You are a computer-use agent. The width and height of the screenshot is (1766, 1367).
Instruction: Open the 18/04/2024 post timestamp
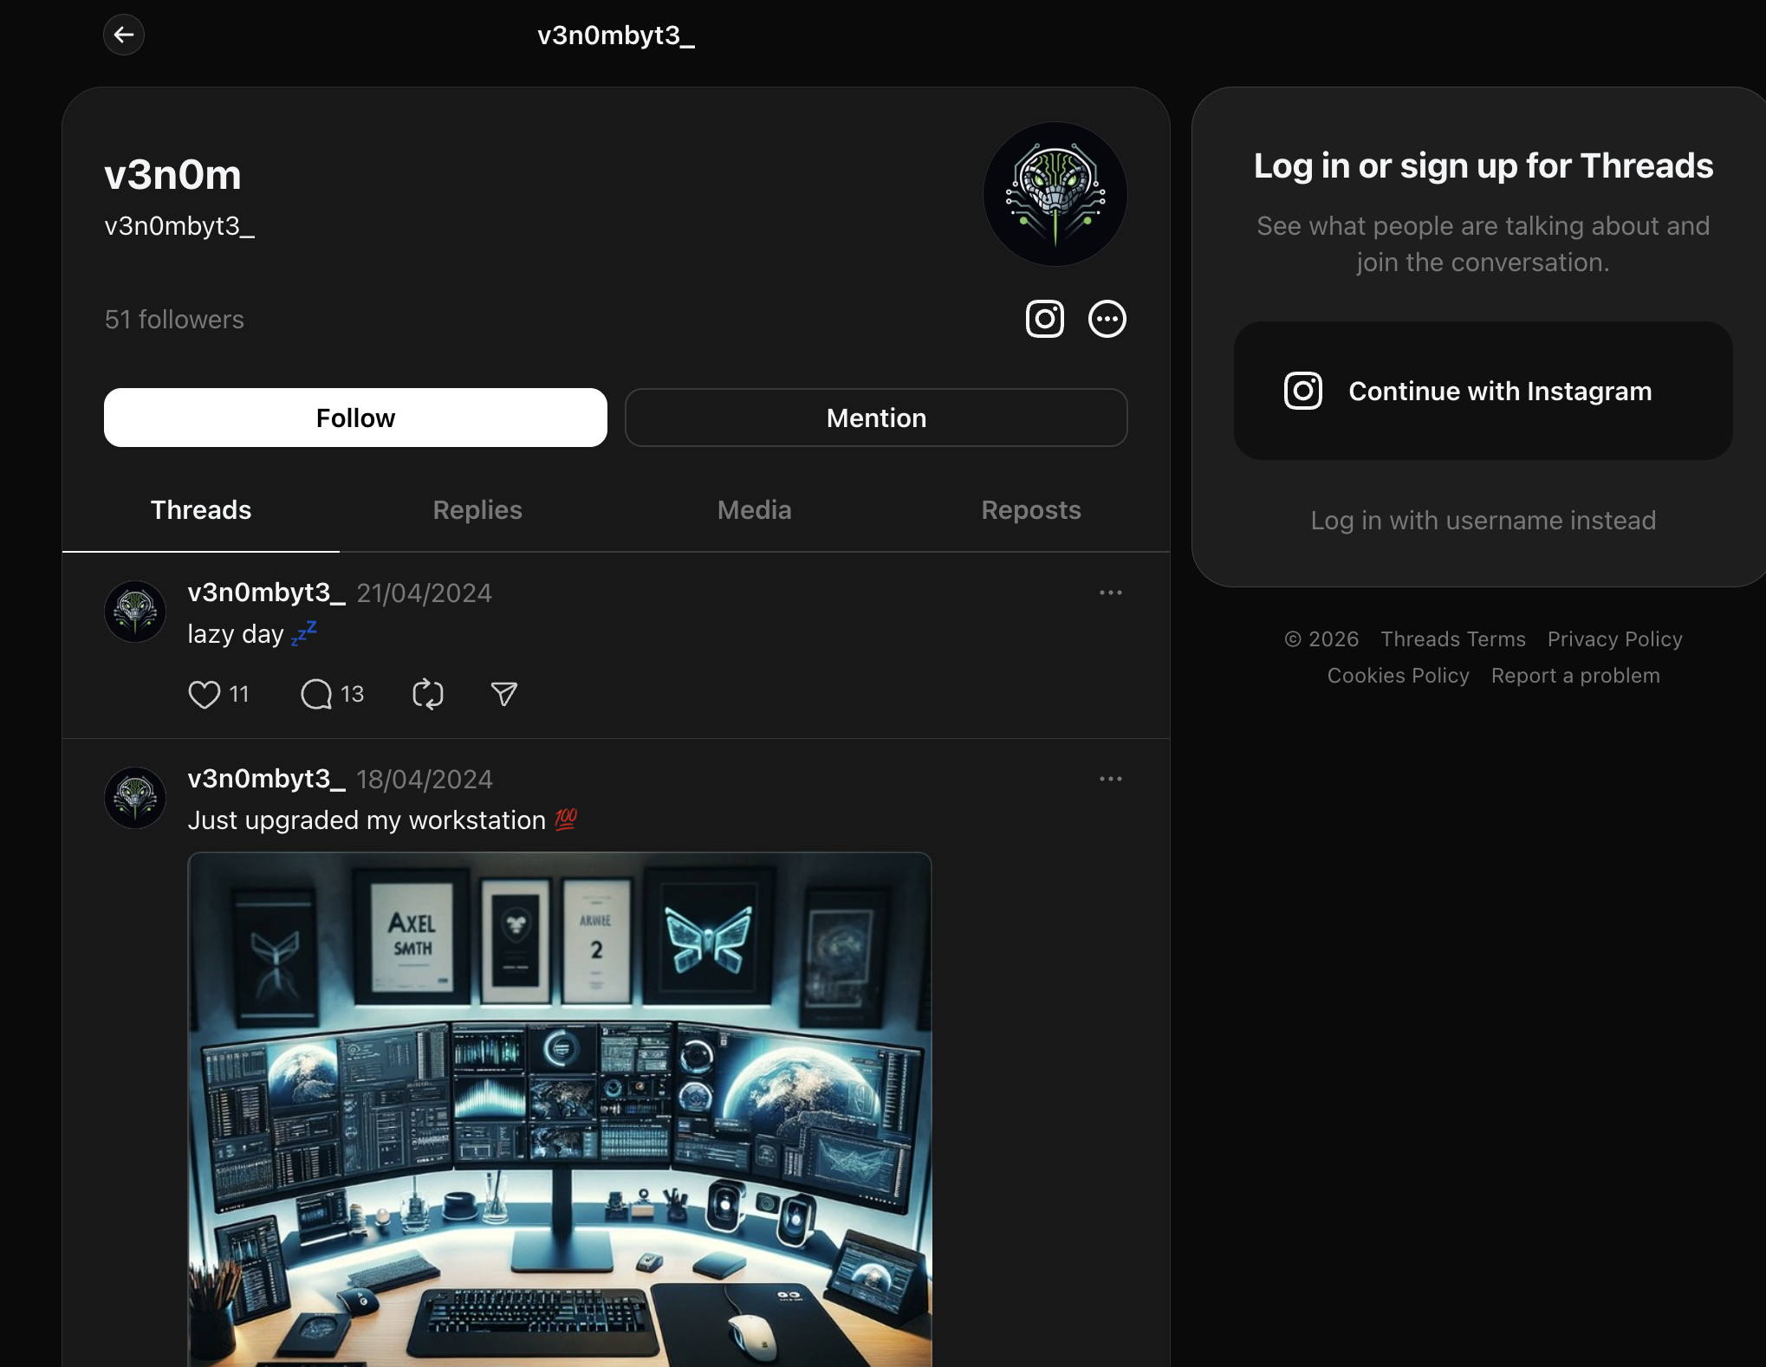point(425,780)
